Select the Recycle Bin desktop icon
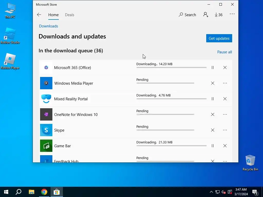The height and width of the screenshot is (197, 263). click(250, 163)
